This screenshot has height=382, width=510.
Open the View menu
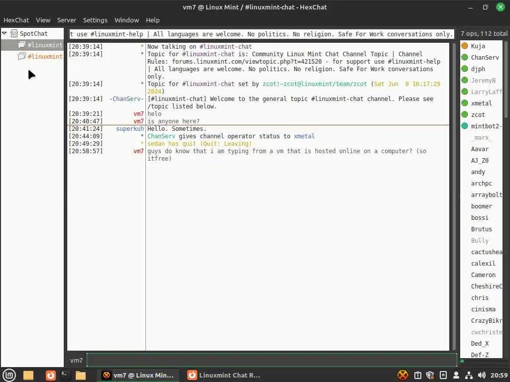[x=43, y=20]
